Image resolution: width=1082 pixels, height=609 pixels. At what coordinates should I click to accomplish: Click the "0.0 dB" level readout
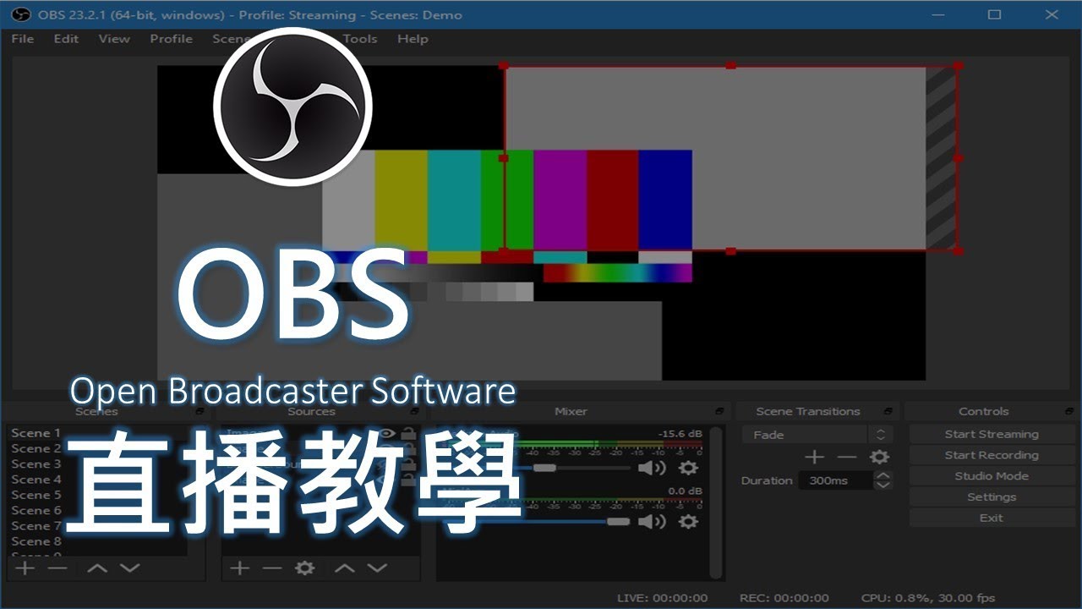[686, 491]
